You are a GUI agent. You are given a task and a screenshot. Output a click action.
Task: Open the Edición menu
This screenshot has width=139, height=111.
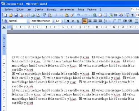[20, 9]
